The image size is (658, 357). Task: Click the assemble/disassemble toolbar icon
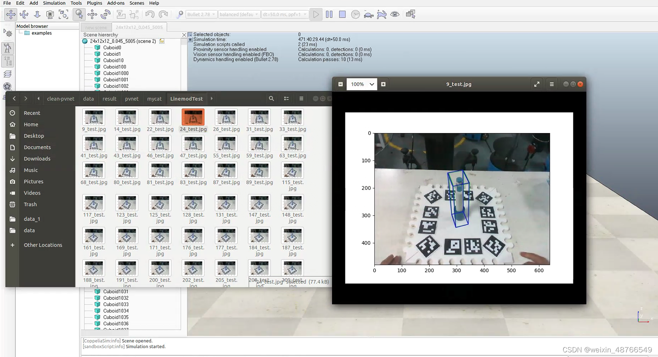[x=121, y=14]
